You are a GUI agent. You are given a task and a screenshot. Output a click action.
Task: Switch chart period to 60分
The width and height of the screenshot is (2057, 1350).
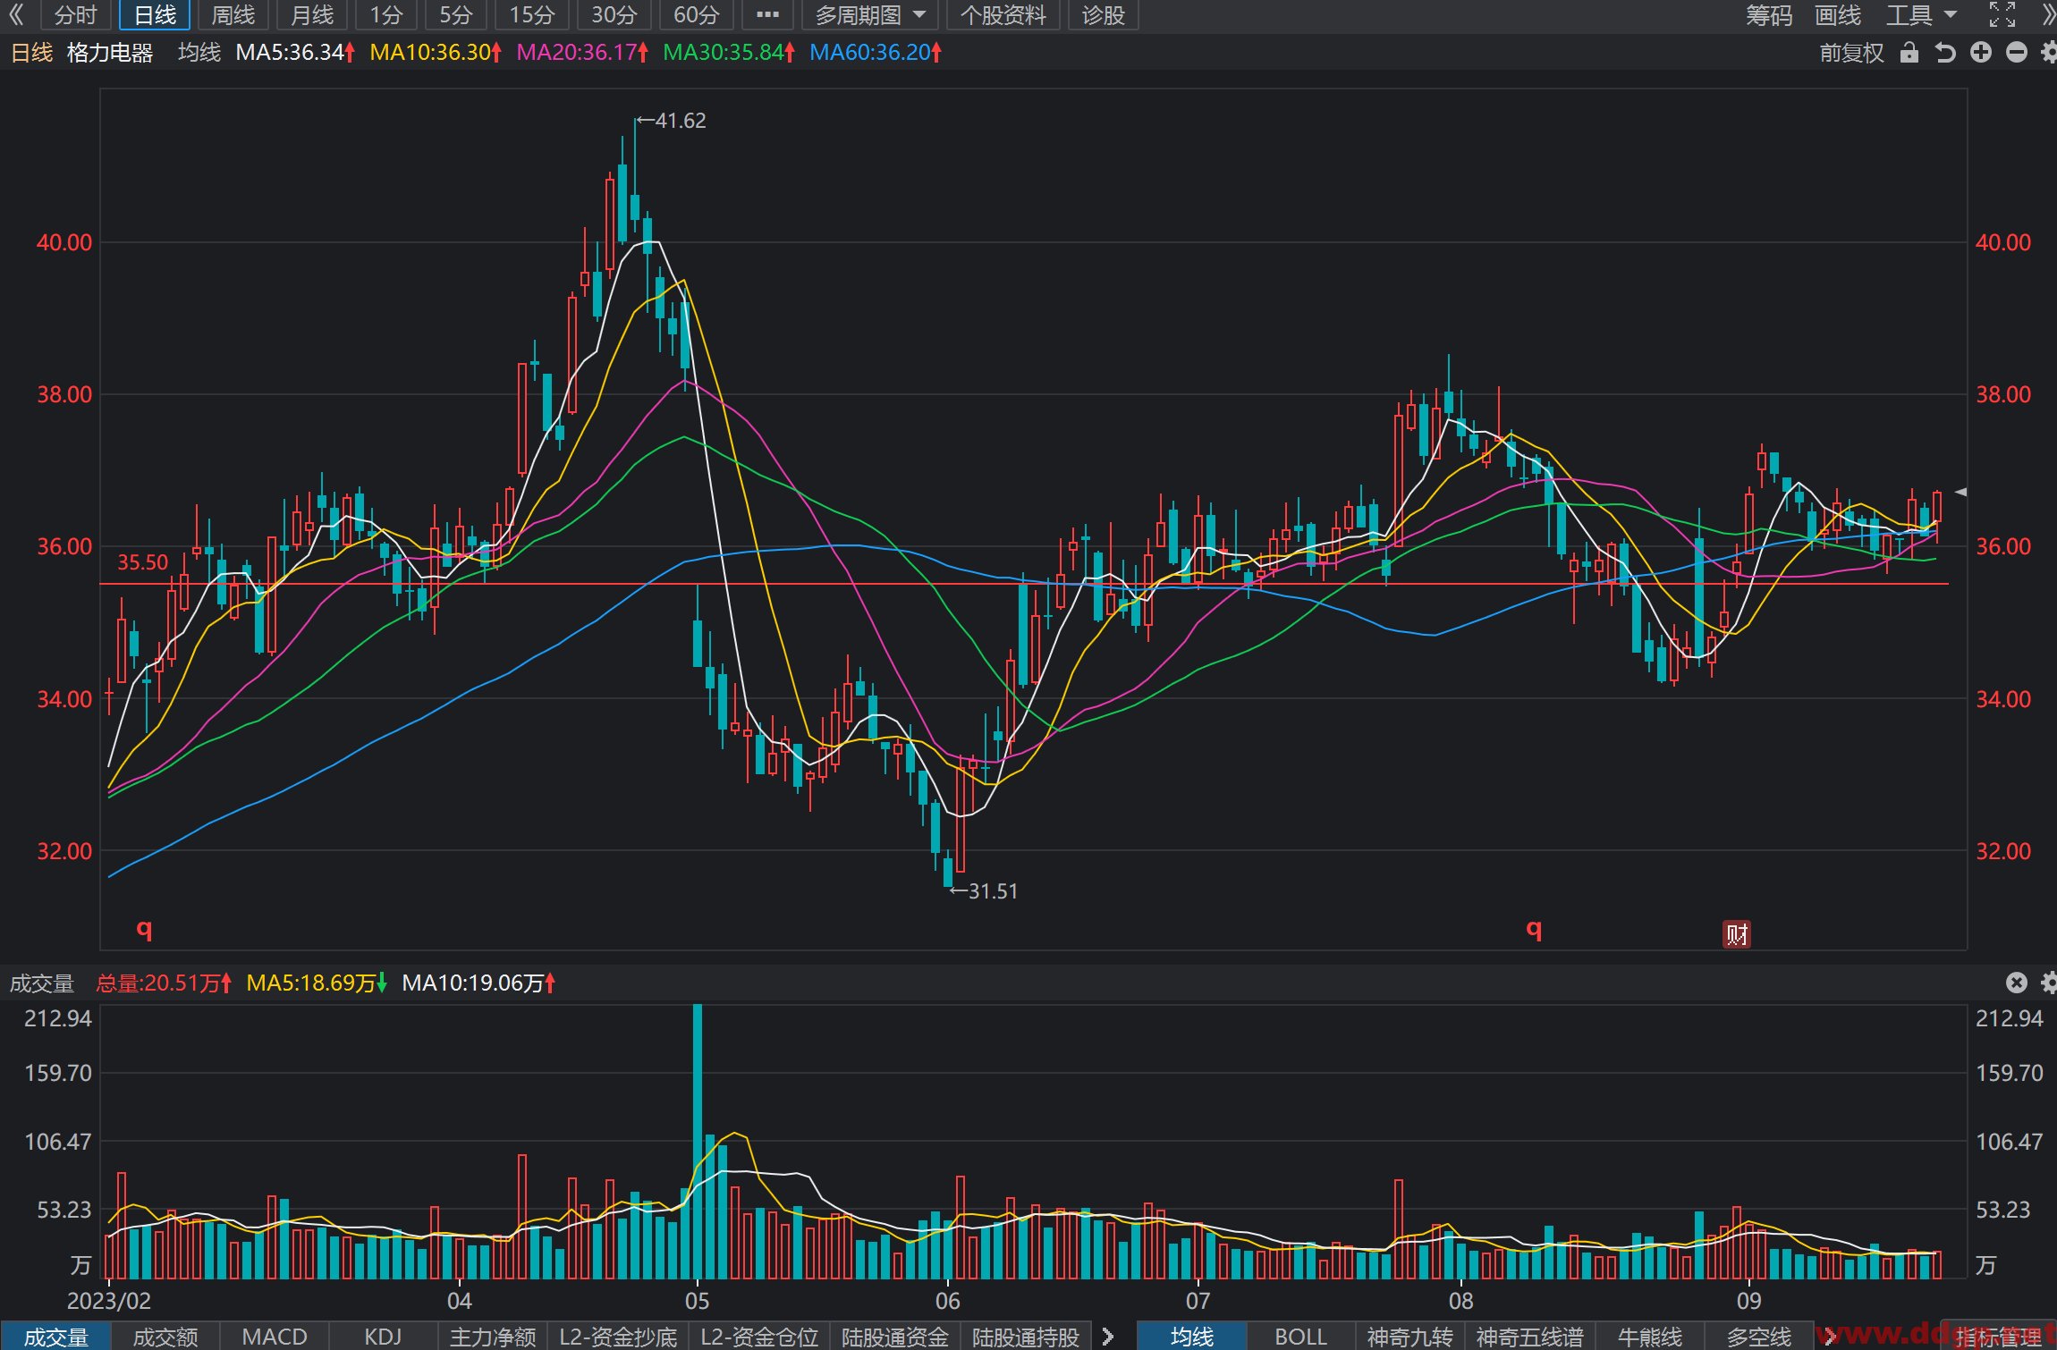coord(697,15)
